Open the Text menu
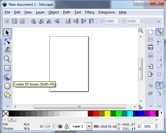This screenshot has height=133, width=166. pyautogui.click(x=78, y=12)
